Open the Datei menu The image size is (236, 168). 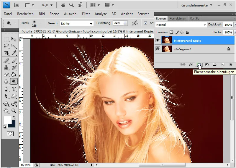pos(8,14)
